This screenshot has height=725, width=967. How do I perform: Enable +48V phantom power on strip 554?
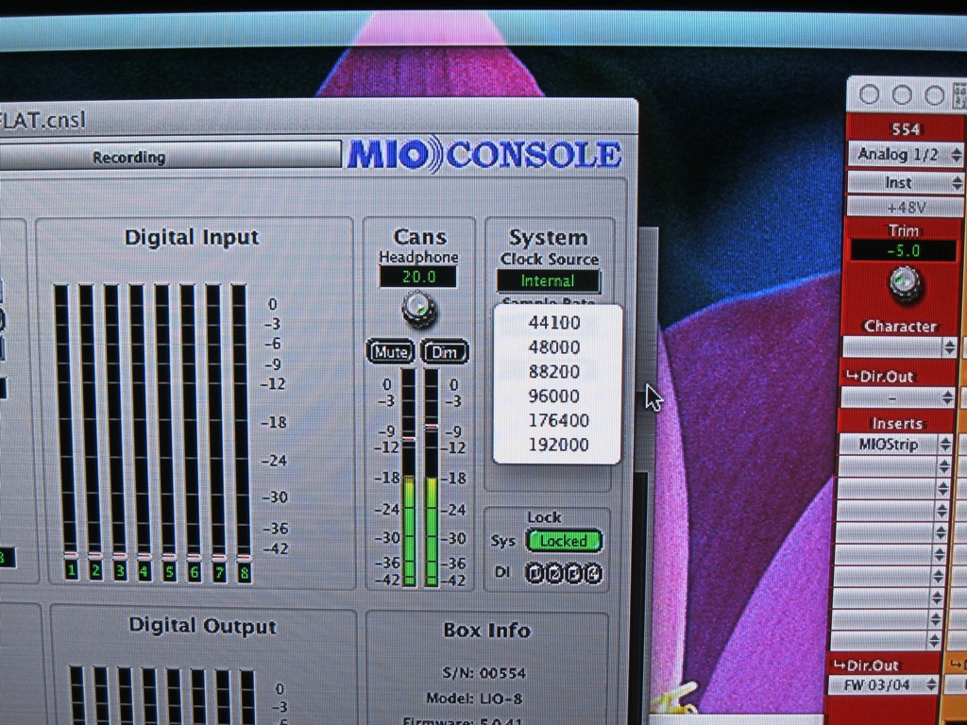click(906, 207)
